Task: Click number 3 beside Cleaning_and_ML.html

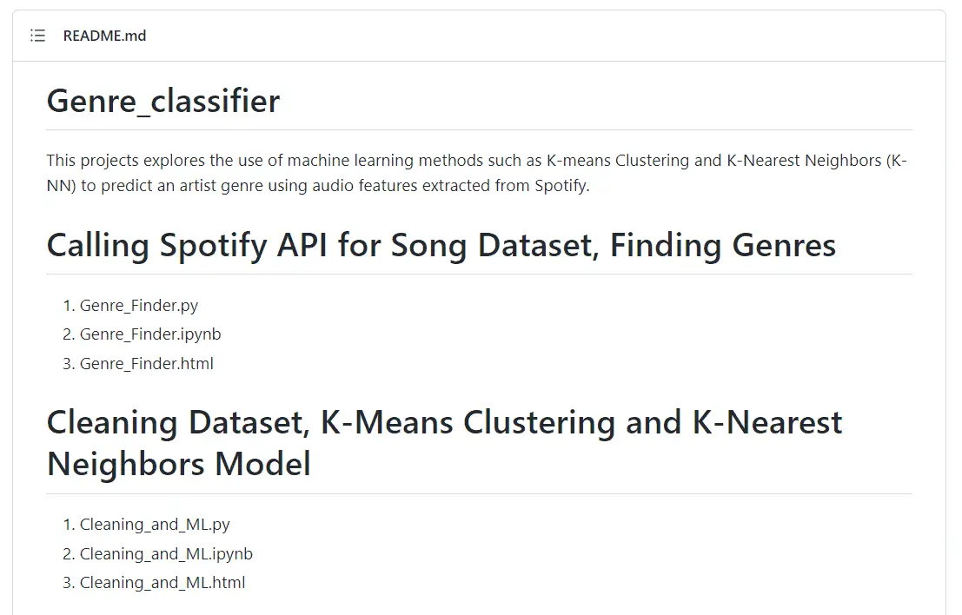Action: [x=68, y=583]
